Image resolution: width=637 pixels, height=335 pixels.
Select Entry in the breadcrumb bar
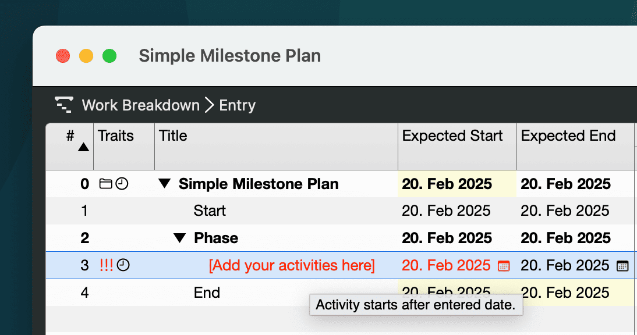(x=237, y=105)
